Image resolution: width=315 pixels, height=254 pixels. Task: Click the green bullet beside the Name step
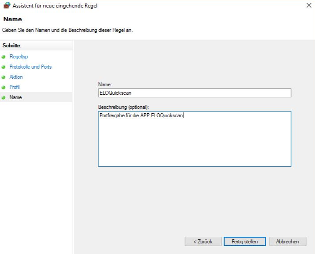coord(4,97)
